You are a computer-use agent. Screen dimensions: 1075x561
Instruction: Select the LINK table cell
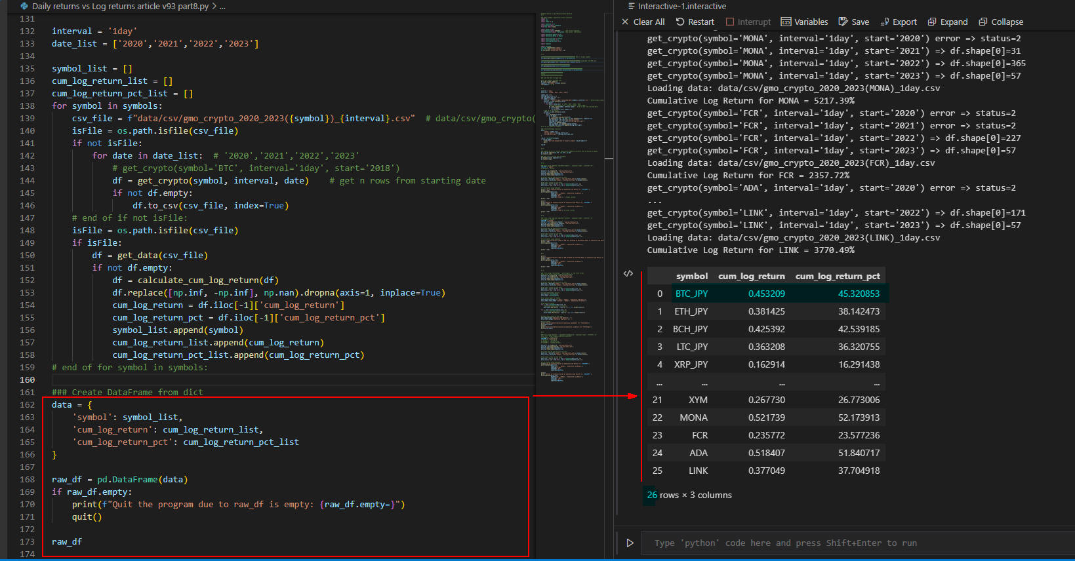(698, 471)
